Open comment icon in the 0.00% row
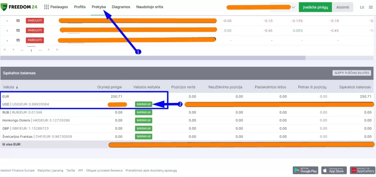 click(x=18, y=30)
